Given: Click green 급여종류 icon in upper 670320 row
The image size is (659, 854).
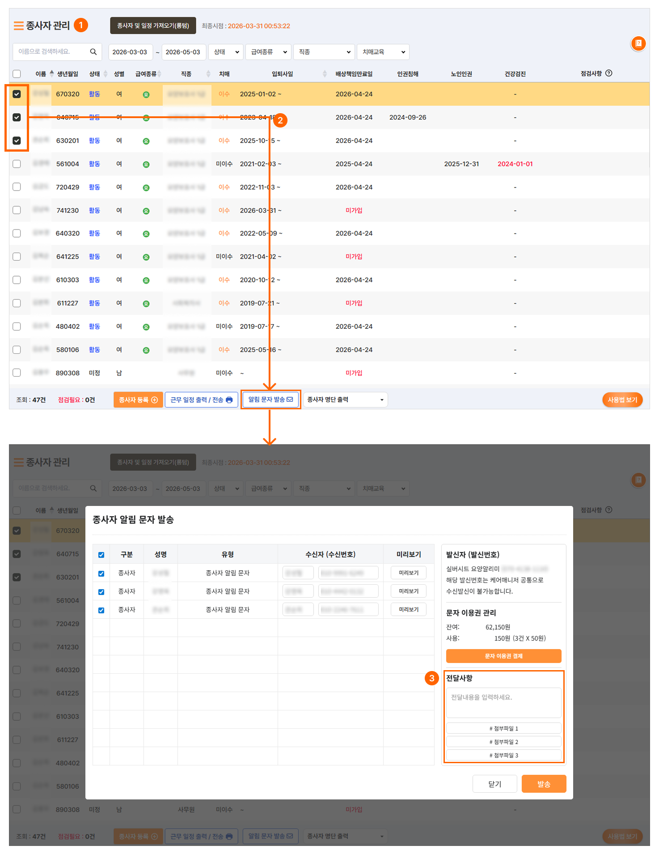Looking at the screenshot, I should point(146,94).
